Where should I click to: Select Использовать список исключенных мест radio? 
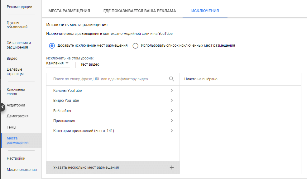tap(135, 46)
